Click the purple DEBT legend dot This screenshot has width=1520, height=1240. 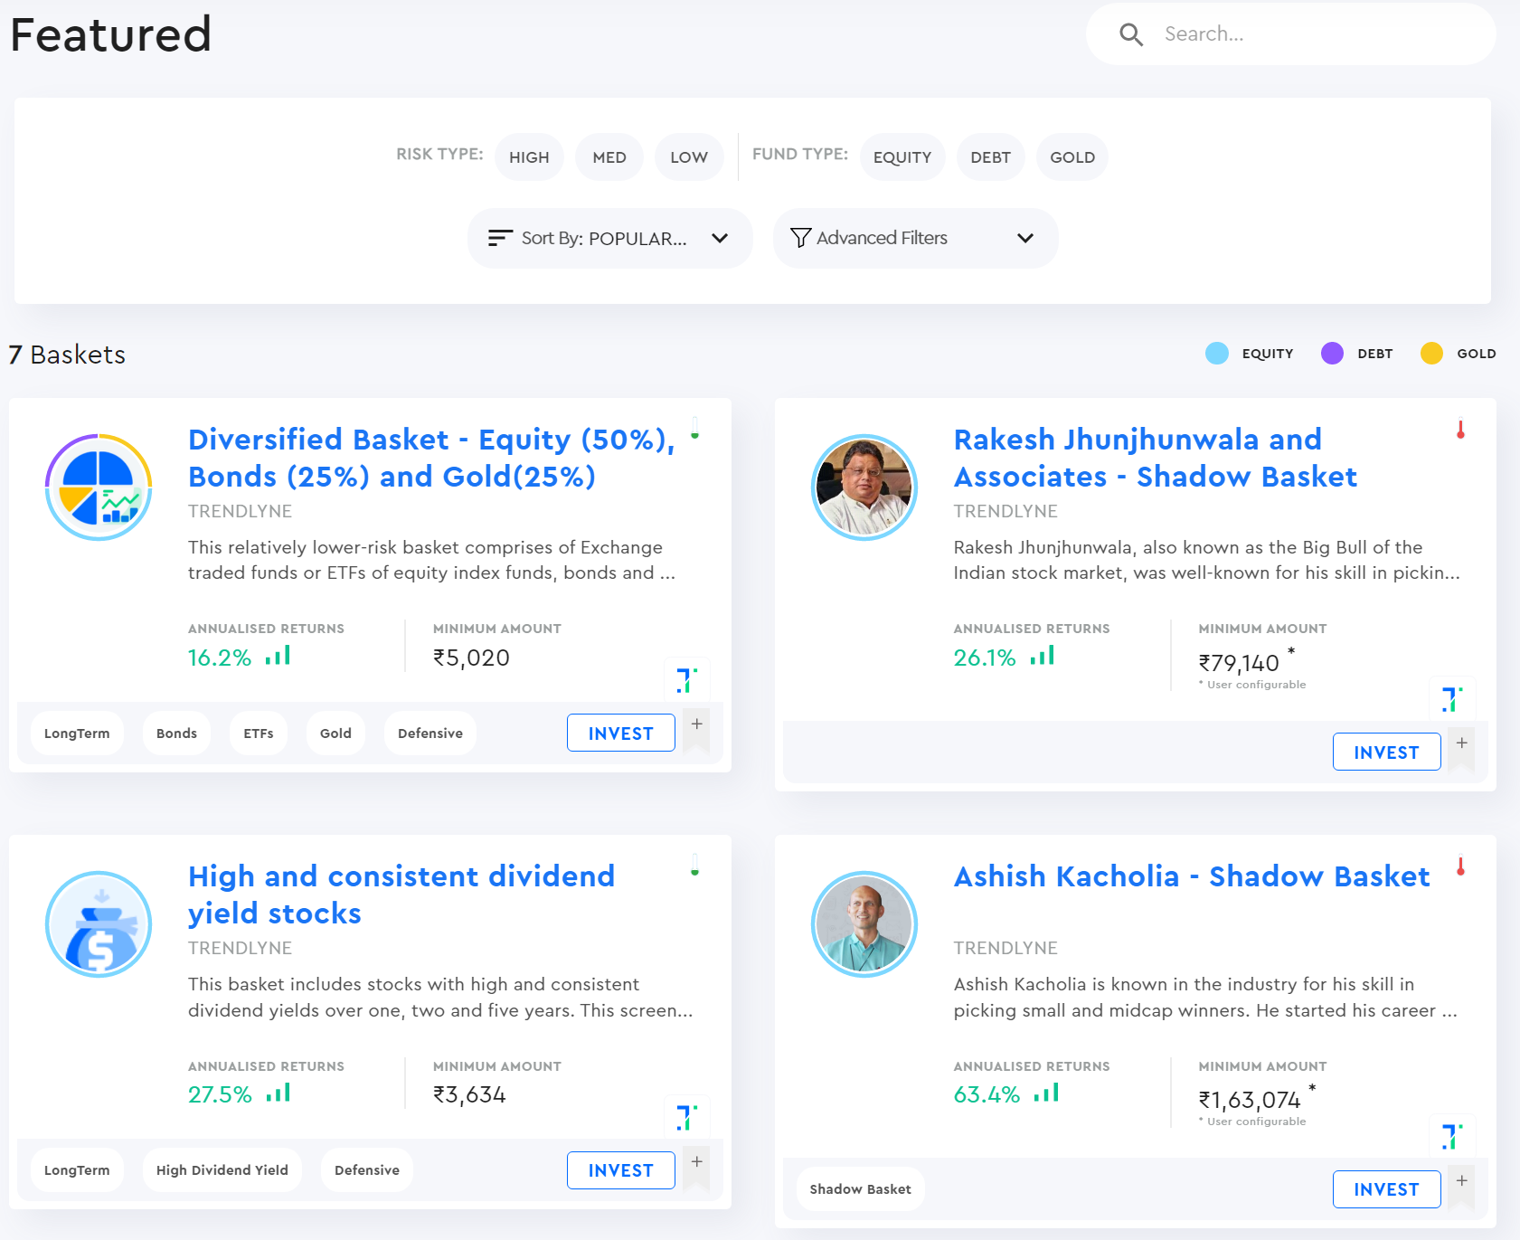(1332, 354)
